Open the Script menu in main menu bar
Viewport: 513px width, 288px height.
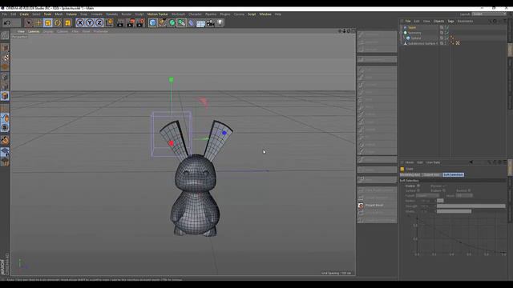click(252, 14)
